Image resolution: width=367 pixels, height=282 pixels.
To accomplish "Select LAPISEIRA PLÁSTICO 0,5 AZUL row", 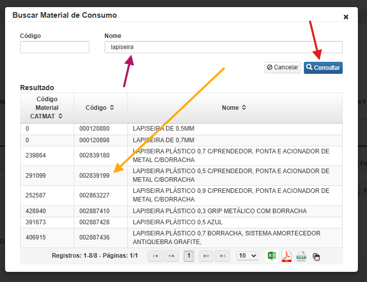I will coord(177,222).
